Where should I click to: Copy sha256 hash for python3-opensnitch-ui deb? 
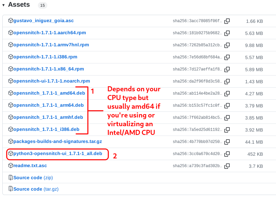[227, 154]
